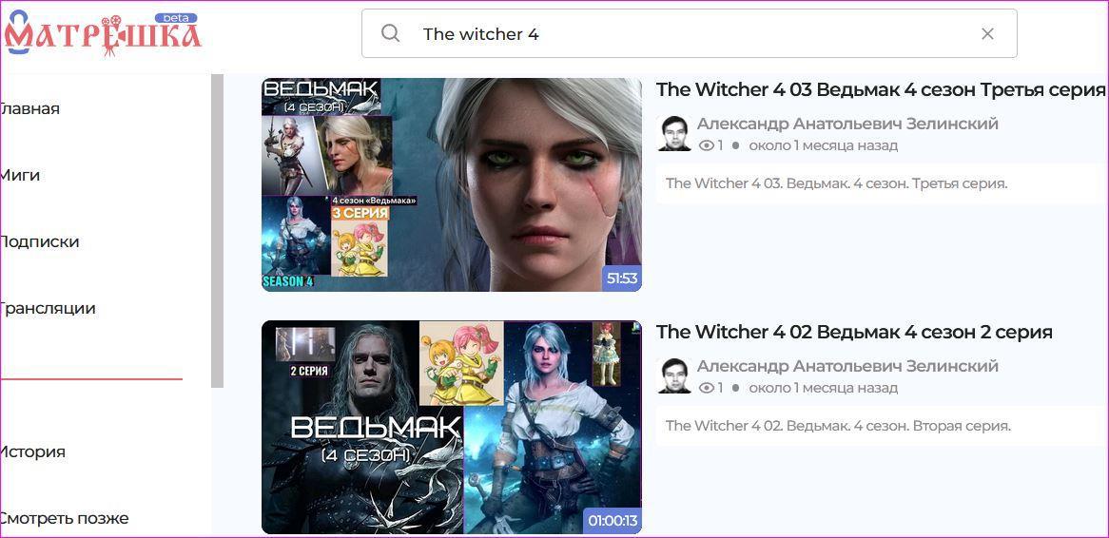Open video title The Witcher 4 03 Третья серия
The width and height of the screenshot is (1109, 538).
881,89
